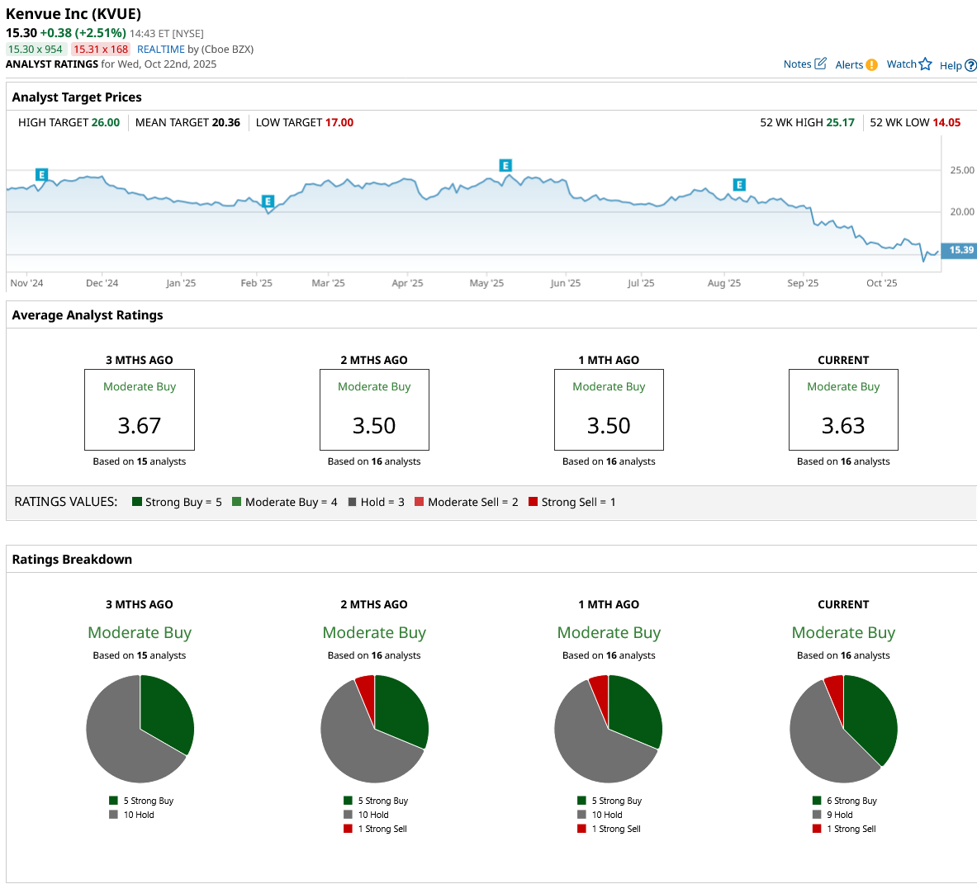Image resolution: width=977 pixels, height=884 pixels.
Task: Select the 3 MTHS AGO pie chart
Action: (140, 729)
